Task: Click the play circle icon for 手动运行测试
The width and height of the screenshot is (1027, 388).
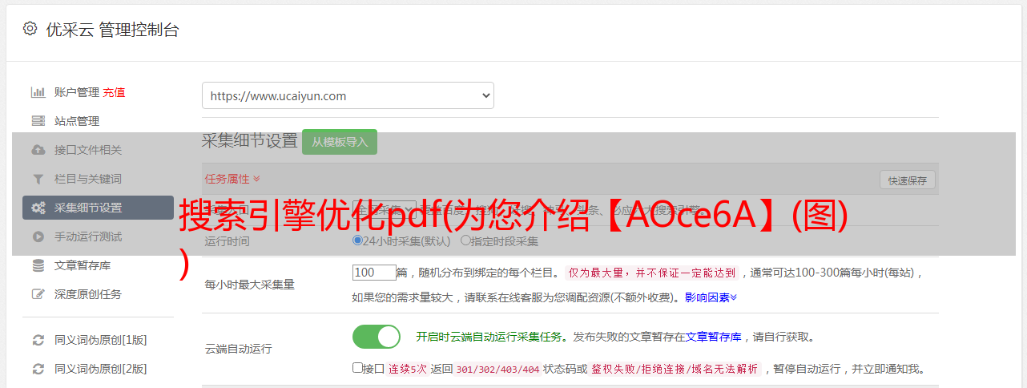Action: (x=38, y=236)
